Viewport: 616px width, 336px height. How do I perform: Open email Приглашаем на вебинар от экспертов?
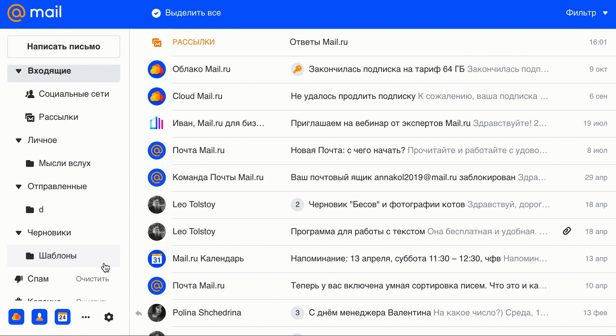pyautogui.click(x=380, y=123)
